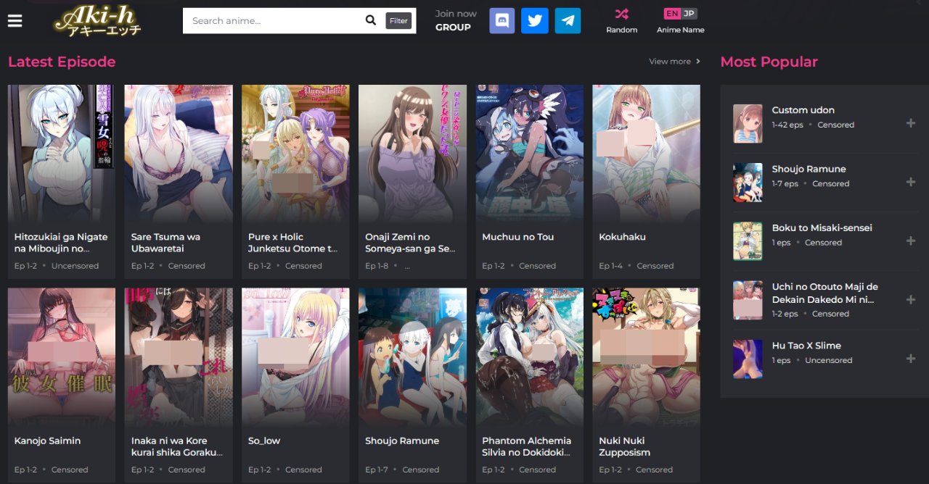The image size is (929, 484).
Task: Open the Twitter group link
Action: (535, 21)
